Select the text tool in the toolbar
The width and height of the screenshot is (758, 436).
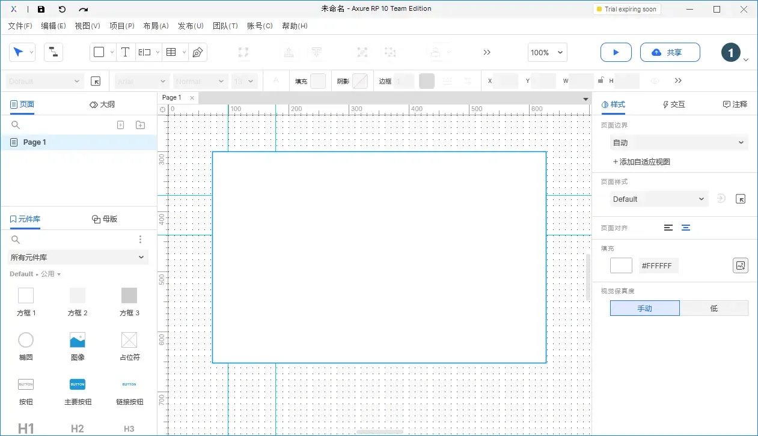(125, 52)
